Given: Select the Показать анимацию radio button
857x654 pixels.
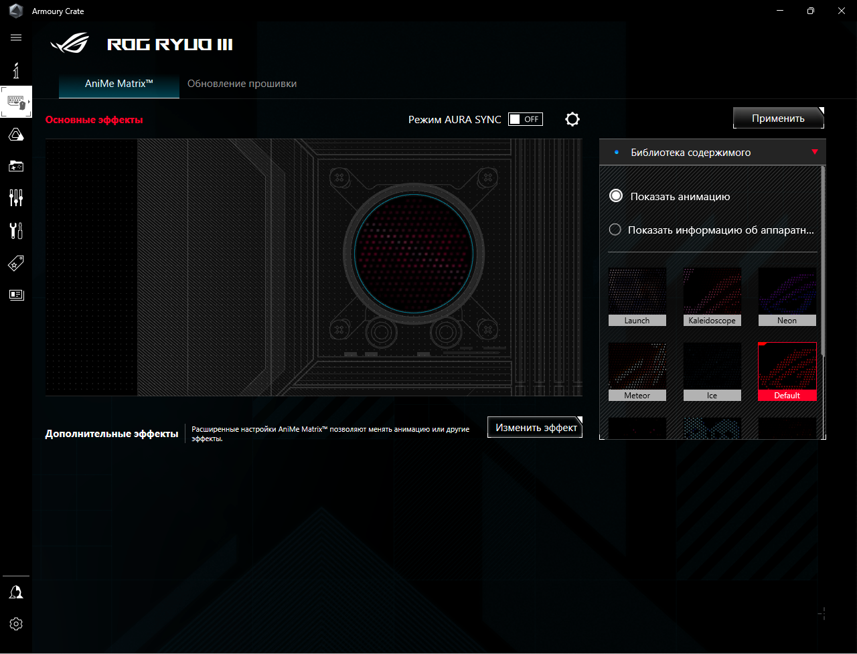Looking at the screenshot, I should click(615, 196).
